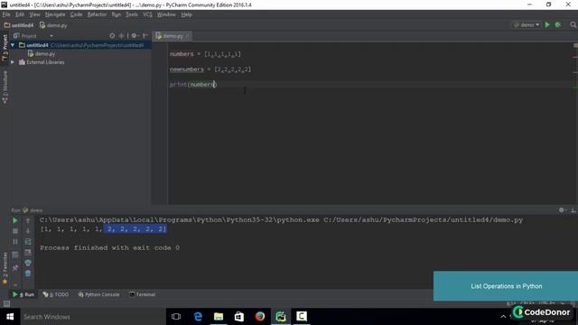Click the python.exe command line in console
Image resolution: width=578 pixels, height=325 pixels.
(x=281, y=220)
